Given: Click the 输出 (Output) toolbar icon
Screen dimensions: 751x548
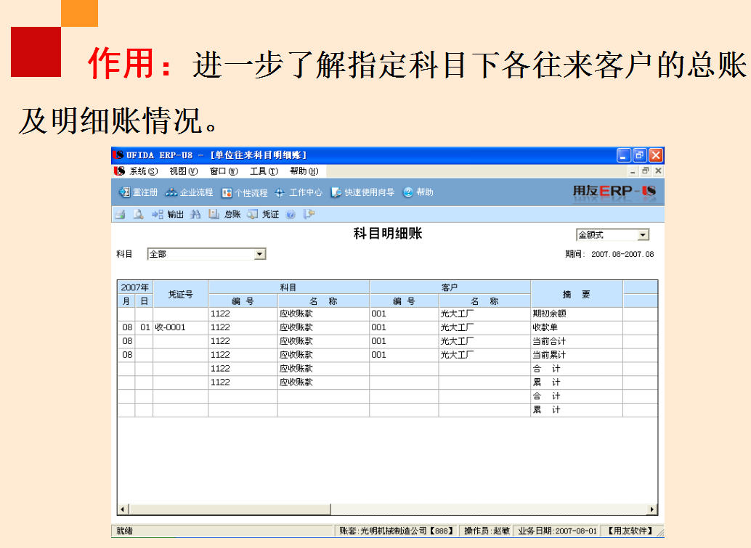Looking at the screenshot, I should 173,215.
